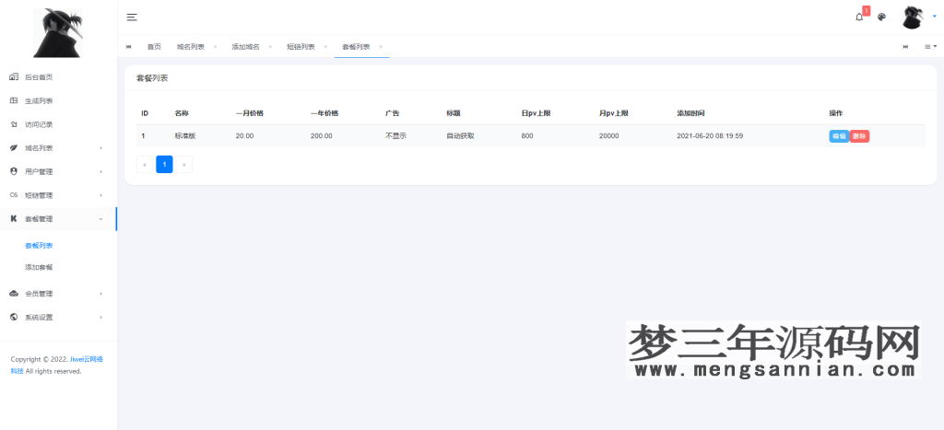Click the 20.00 monthly price cell
The width and height of the screenshot is (944, 430).
click(x=244, y=136)
